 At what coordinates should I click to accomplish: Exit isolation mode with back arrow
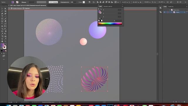coord(9,9)
